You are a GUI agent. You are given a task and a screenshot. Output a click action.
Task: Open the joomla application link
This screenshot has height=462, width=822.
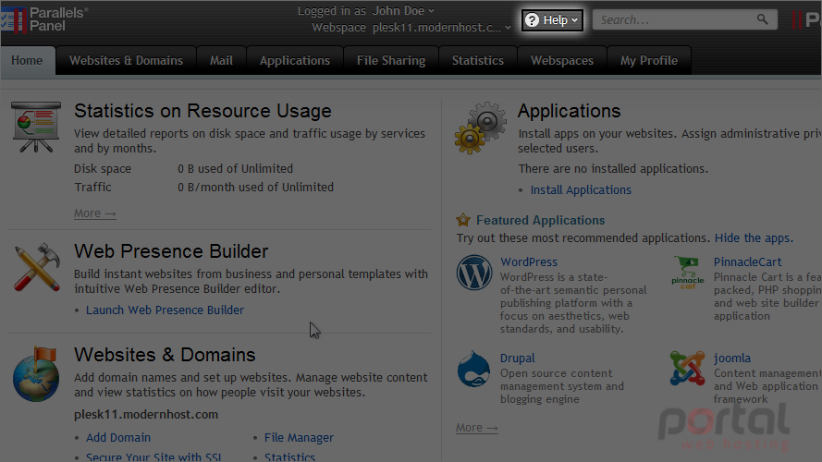click(x=731, y=359)
